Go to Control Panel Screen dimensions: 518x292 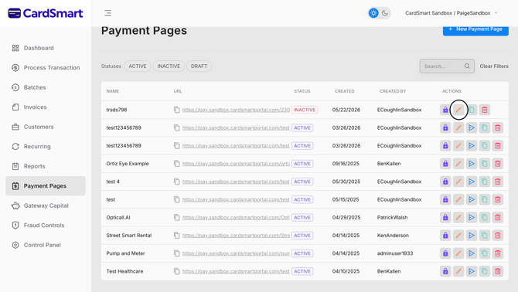coord(46,245)
